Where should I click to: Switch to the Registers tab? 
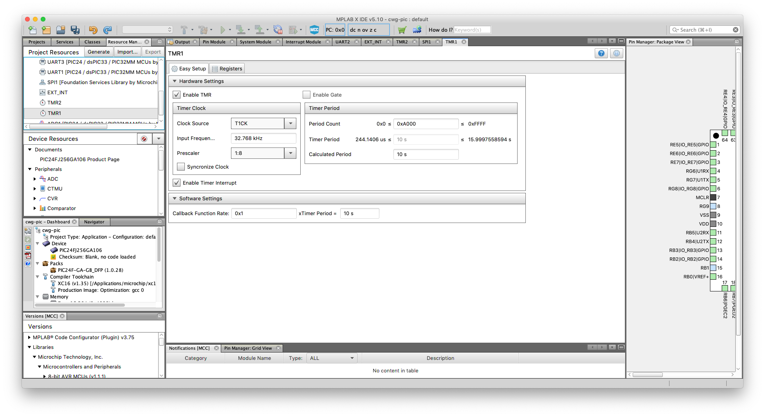click(227, 68)
